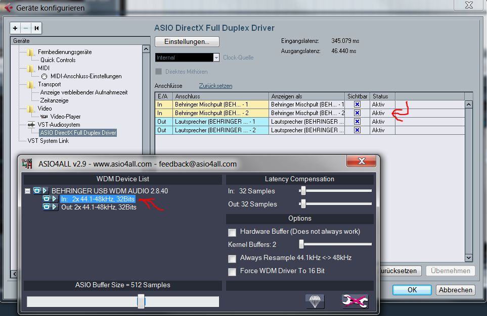This screenshot has width=487, height=316.
Task: Enable Force WDM Driver To 16 Bit
Action: (x=232, y=272)
